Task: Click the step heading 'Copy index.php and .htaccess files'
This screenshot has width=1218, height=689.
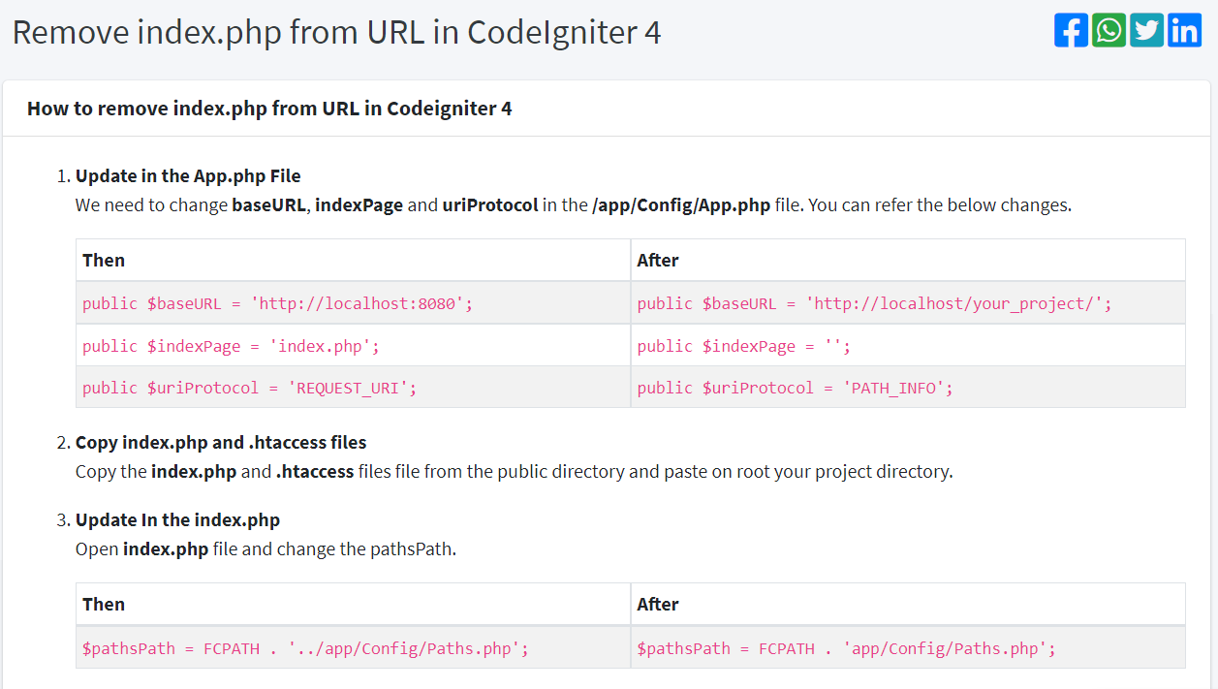Action: (221, 443)
